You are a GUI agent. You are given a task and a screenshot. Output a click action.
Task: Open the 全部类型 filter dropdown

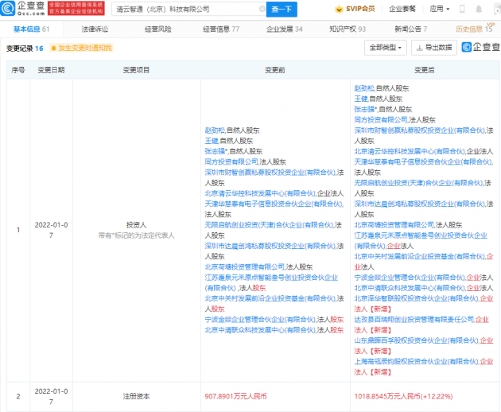(x=386, y=48)
